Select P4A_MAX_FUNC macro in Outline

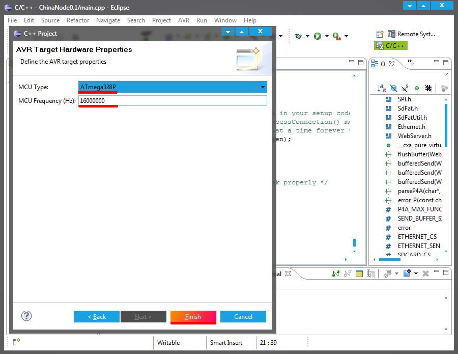419,209
